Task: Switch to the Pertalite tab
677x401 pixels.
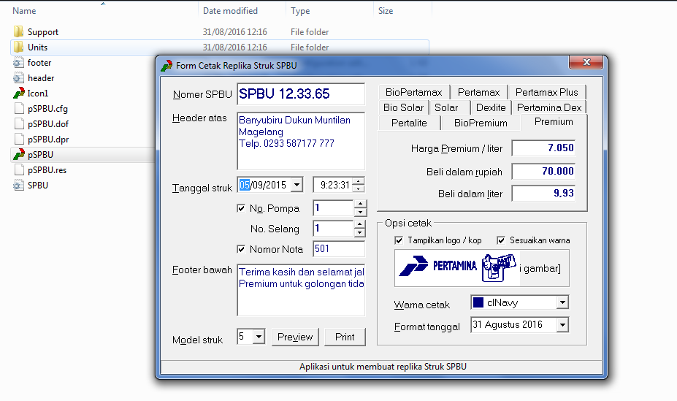Action: pos(409,123)
